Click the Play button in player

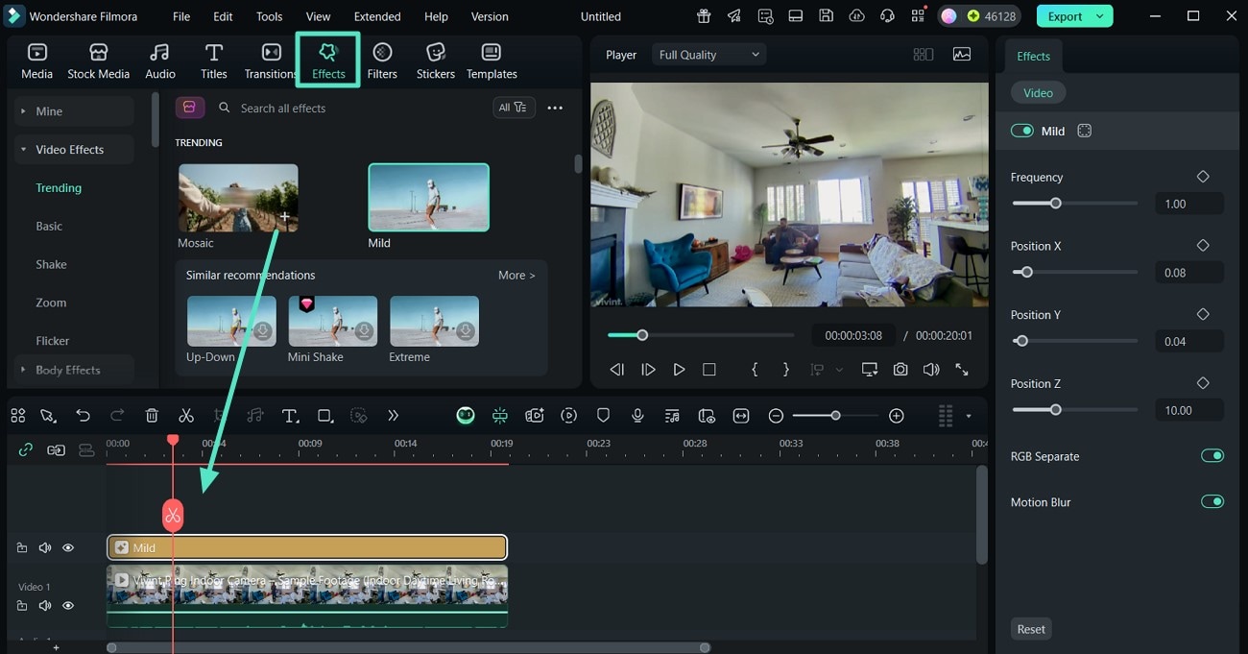coord(679,370)
